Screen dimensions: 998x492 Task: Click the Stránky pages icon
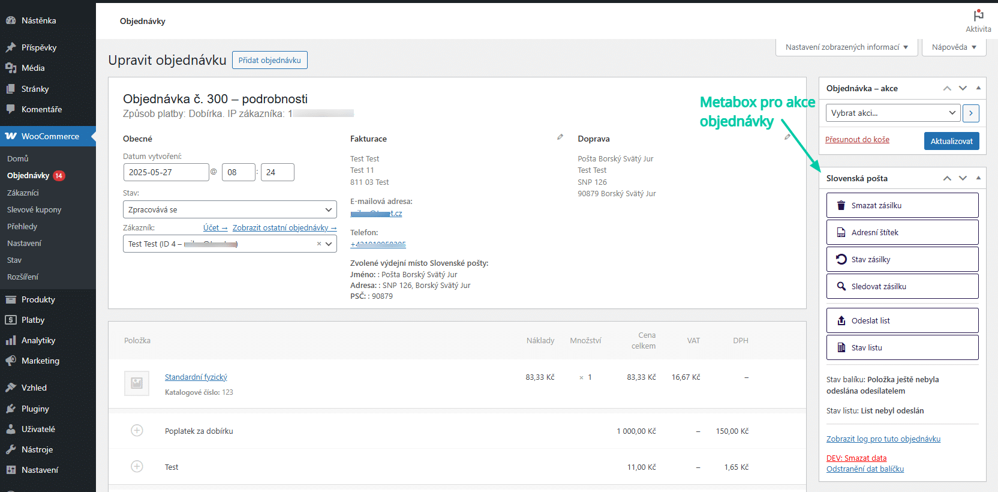(11, 89)
